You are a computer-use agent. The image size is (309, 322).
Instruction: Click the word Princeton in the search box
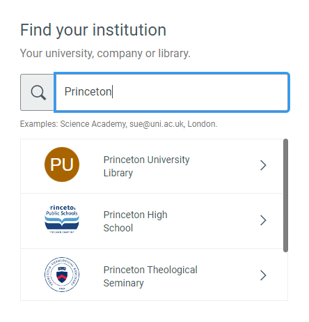pyautogui.click(x=88, y=91)
